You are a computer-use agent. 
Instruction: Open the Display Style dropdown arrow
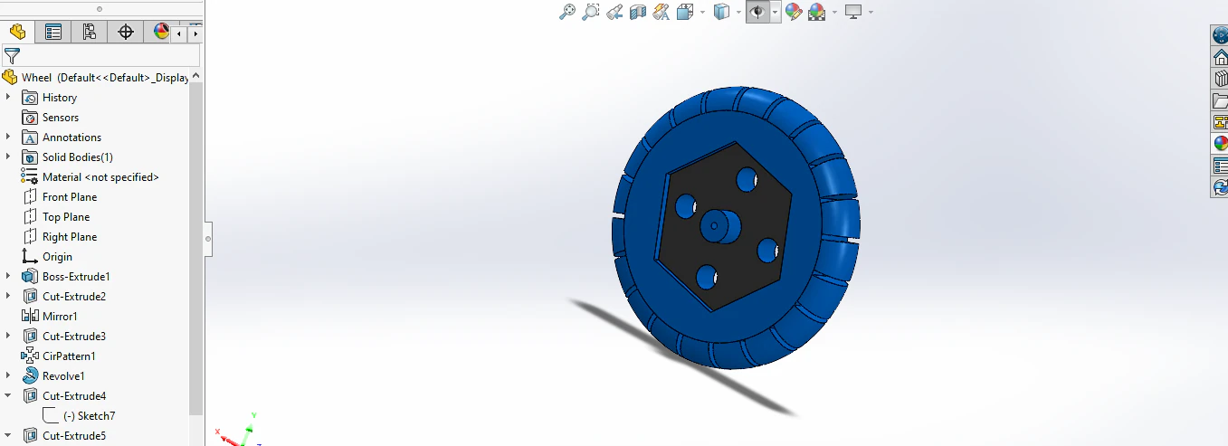coord(738,13)
